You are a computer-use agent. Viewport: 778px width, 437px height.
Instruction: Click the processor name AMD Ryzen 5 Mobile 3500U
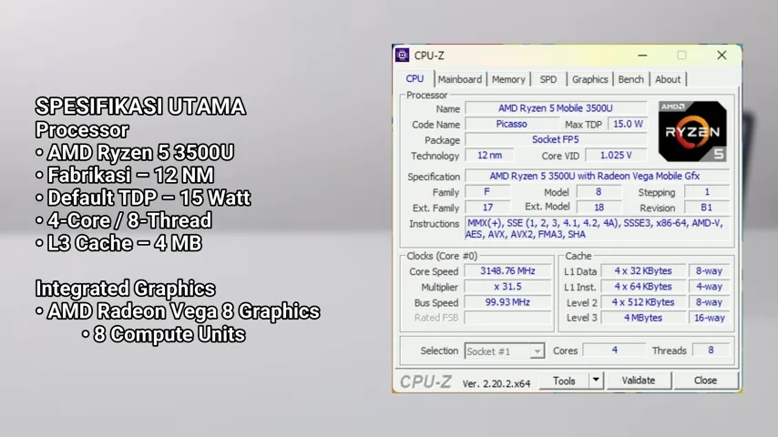coord(556,108)
